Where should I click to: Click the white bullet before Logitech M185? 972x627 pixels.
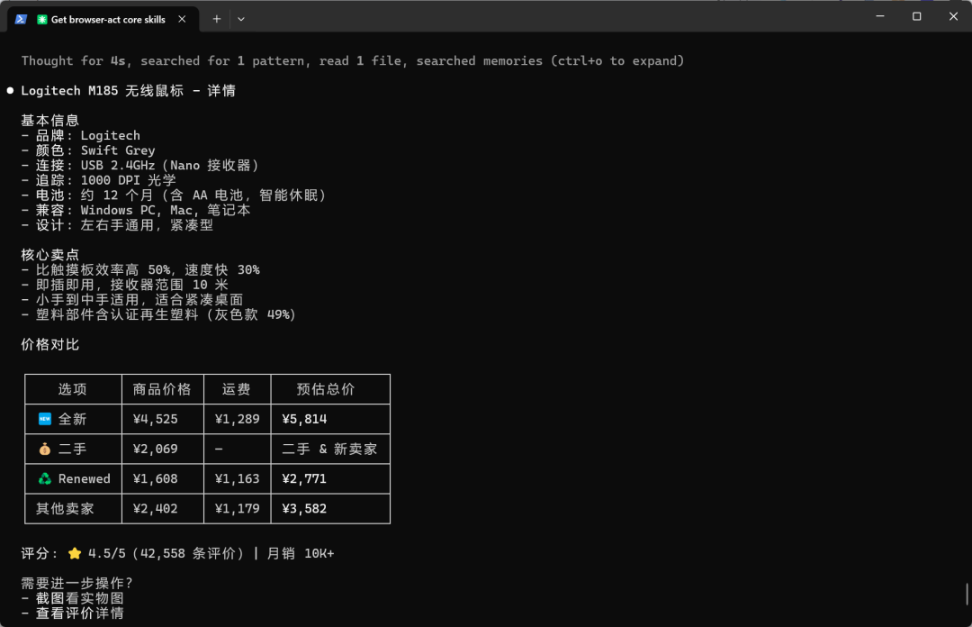point(10,91)
